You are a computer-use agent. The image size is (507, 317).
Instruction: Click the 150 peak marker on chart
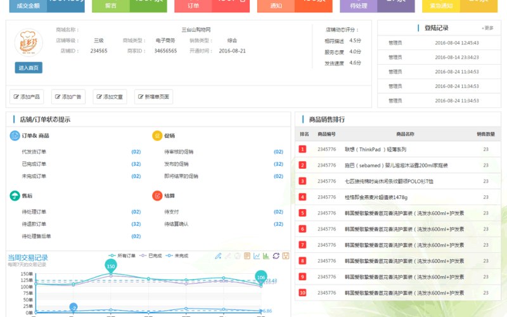click(111, 266)
